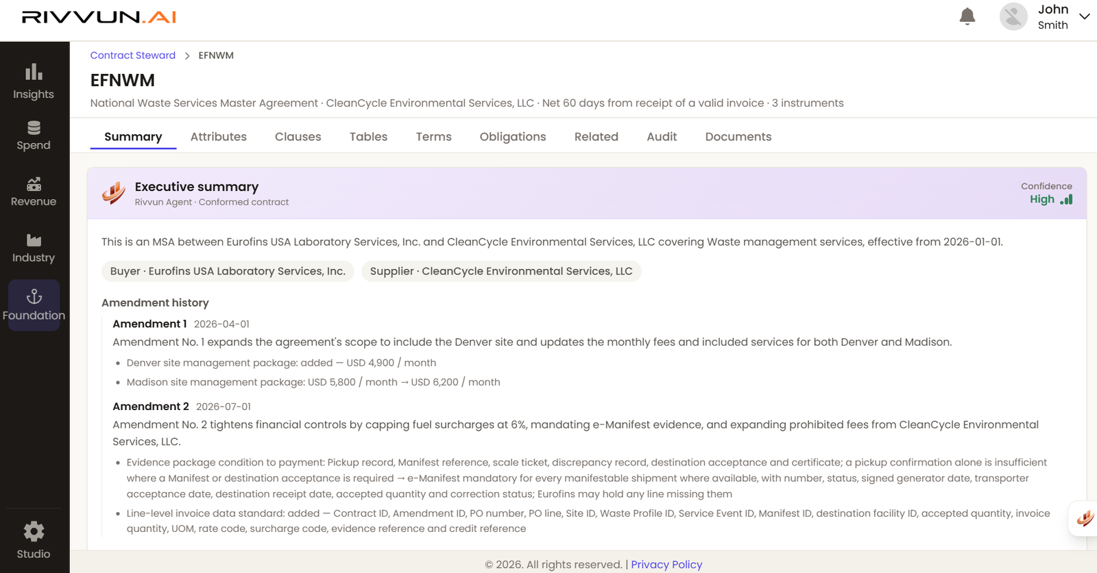Select the Foundation anchor icon
1097x573 pixels.
point(34,296)
